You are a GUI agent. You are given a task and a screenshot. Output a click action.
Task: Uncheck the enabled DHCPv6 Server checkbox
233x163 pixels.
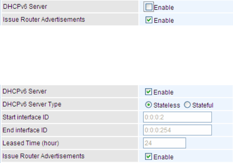click(148, 92)
